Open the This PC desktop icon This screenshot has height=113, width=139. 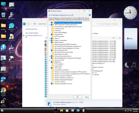click(3, 5)
